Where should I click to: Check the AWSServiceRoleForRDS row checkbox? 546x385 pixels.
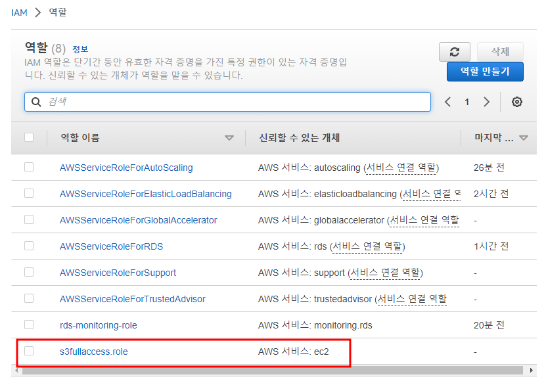tap(29, 246)
